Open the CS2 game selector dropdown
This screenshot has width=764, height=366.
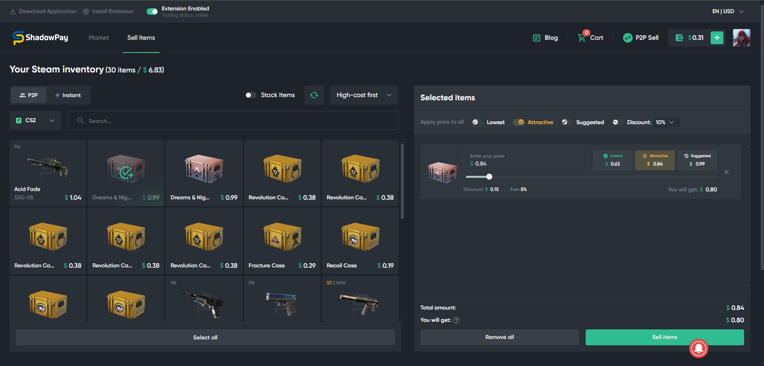click(x=35, y=121)
